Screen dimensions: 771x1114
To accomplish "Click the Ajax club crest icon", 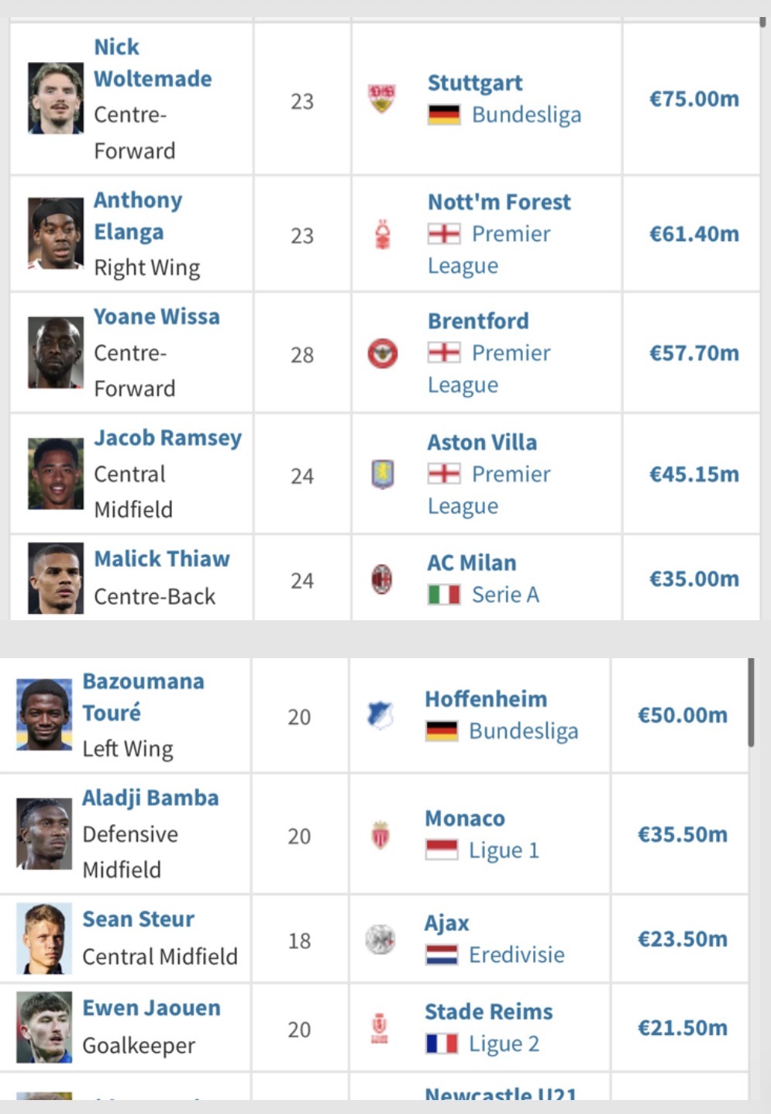I will click(380, 939).
